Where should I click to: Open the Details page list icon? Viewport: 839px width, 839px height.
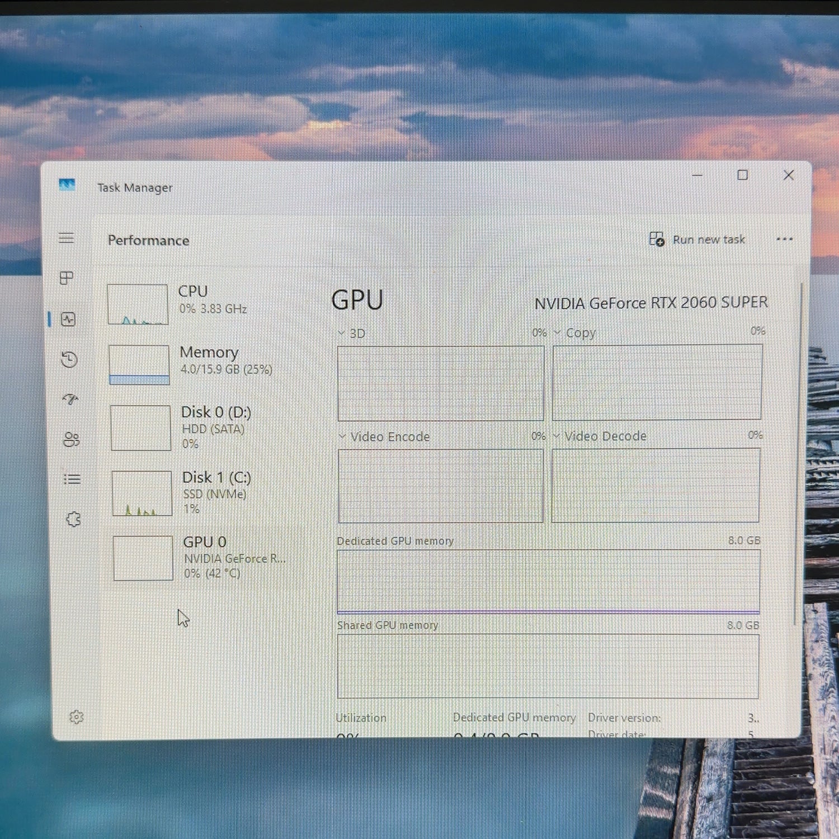72,479
